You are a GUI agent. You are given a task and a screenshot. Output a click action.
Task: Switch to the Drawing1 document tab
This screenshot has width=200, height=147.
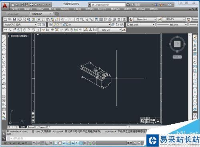pos(13,14)
